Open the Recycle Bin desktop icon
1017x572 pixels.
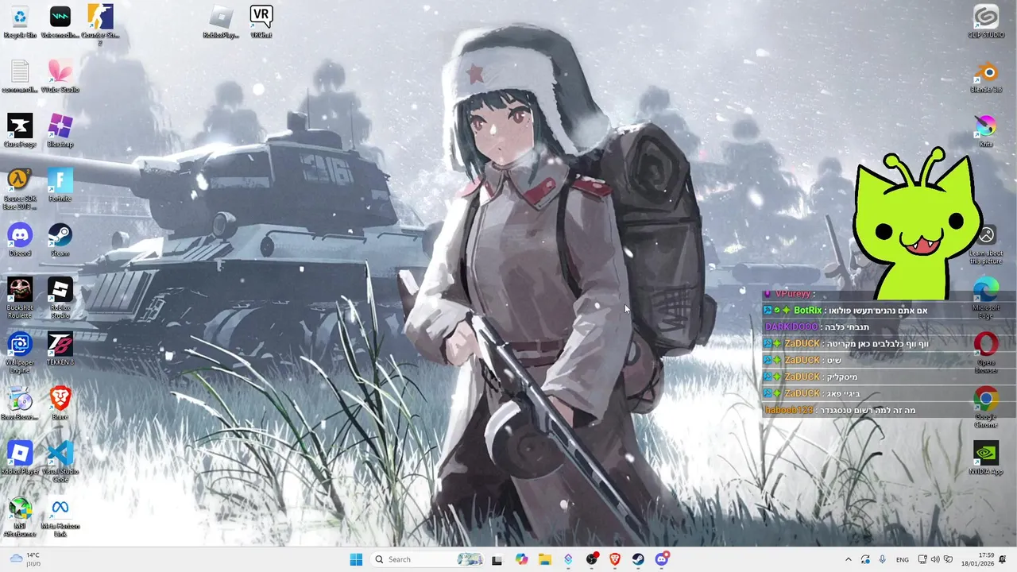[x=20, y=22]
